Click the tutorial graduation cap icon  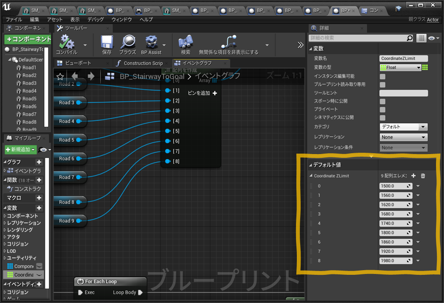399,9
